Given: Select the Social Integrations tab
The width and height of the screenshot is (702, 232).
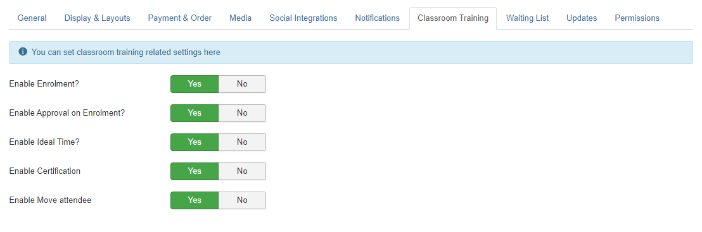Looking at the screenshot, I should (303, 18).
